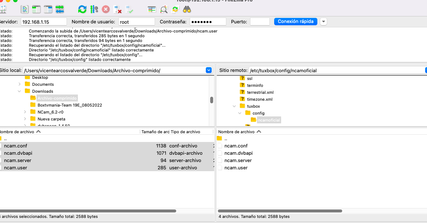Viewport: 427px width, 223px height.
Task: Open the local site path dropdown
Action: tap(208, 70)
